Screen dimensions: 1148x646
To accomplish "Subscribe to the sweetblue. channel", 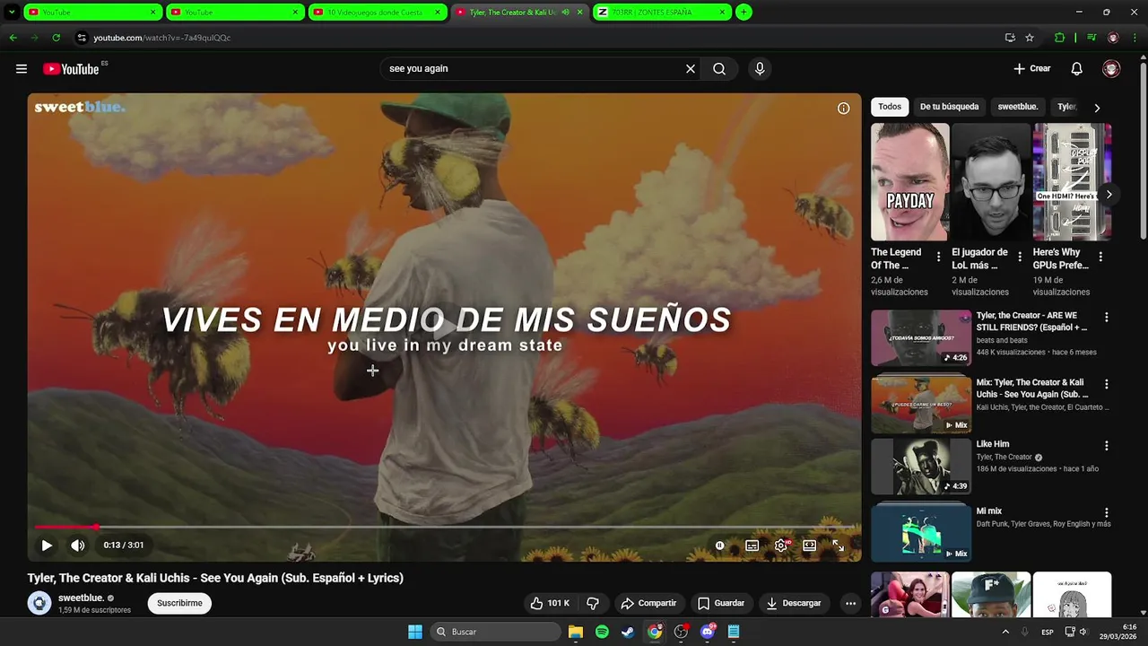I will point(179,603).
